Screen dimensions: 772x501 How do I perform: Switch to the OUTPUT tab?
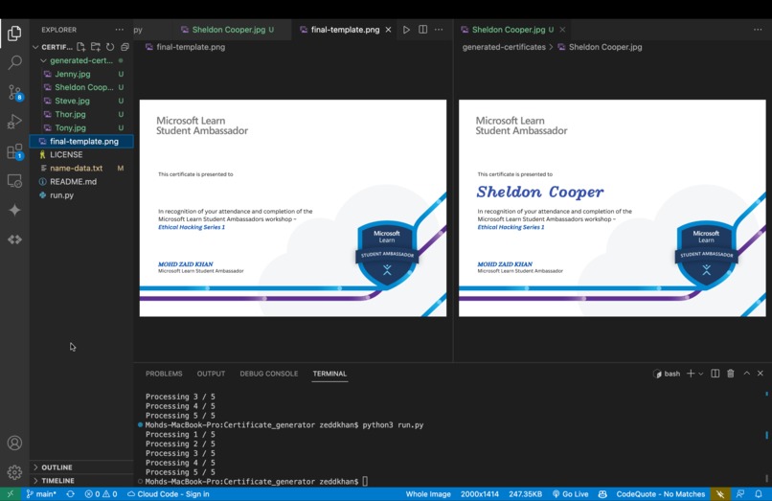pyautogui.click(x=212, y=374)
